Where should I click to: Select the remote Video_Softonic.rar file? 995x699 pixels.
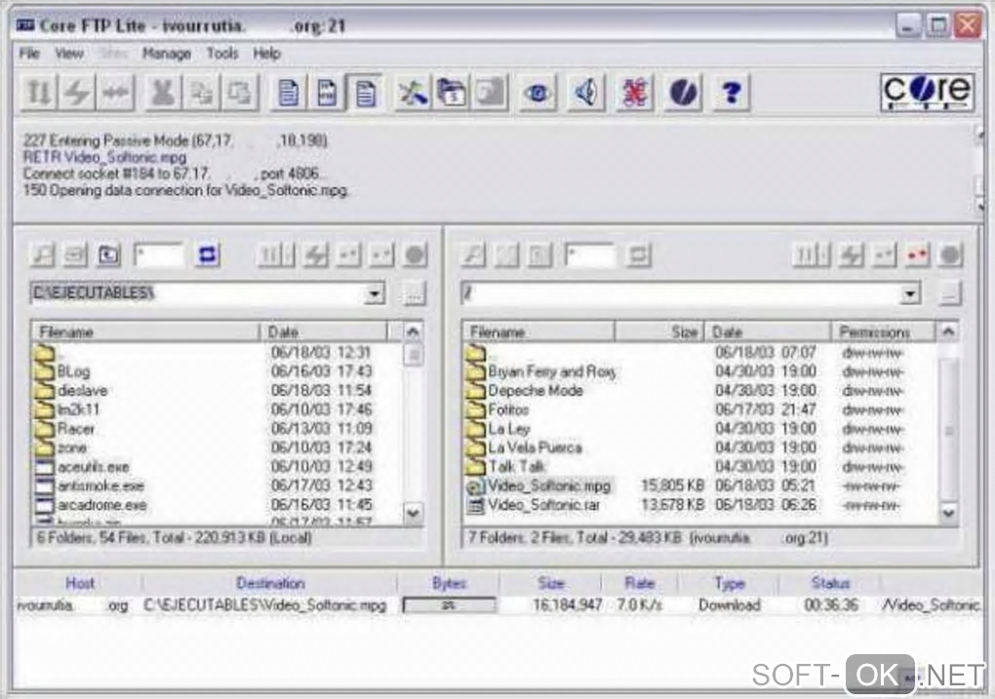(x=543, y=505)
